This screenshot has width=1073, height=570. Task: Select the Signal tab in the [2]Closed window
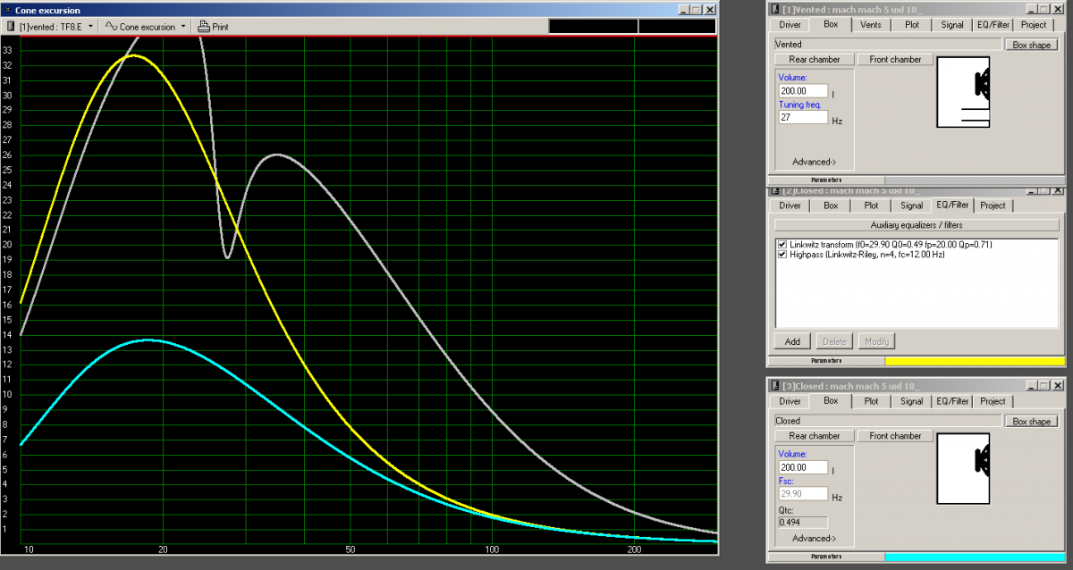coord(911,205)
